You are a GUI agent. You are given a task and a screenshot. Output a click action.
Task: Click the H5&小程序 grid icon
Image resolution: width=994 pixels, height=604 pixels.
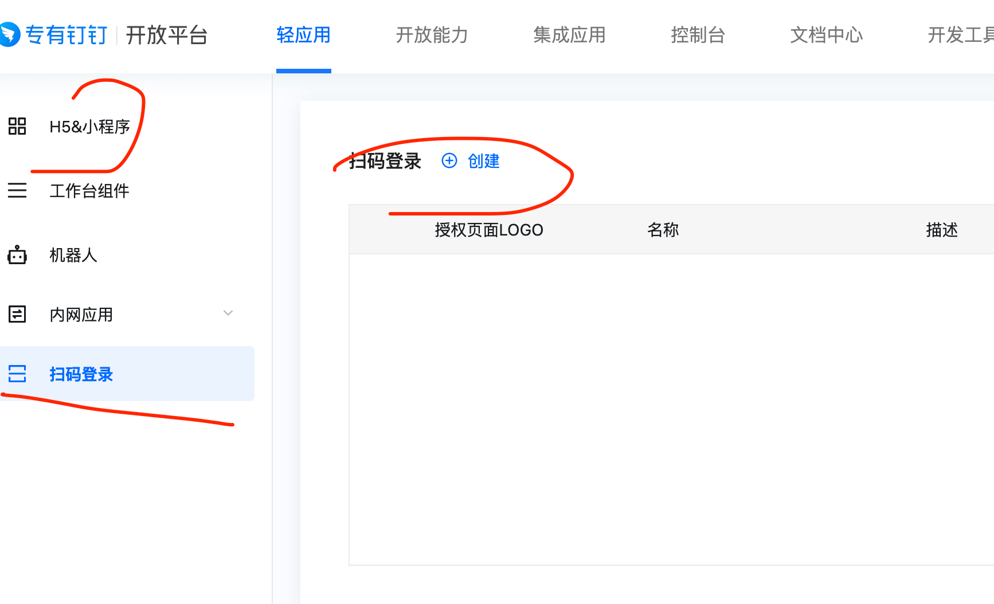point(17,126)
